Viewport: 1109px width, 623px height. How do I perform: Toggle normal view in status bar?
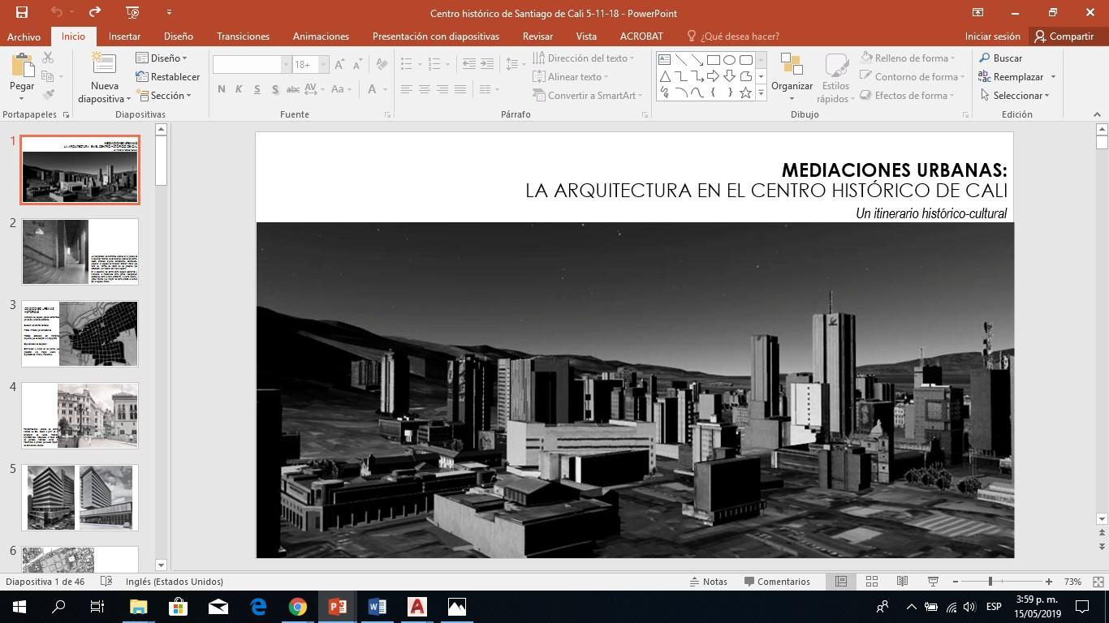[x=841, y=582]
